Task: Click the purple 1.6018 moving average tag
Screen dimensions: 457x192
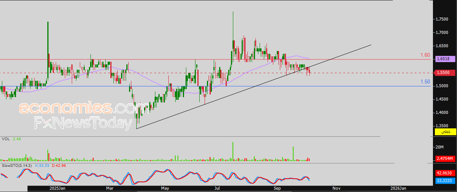Action: pyautogui.click(x=445, y=59)
